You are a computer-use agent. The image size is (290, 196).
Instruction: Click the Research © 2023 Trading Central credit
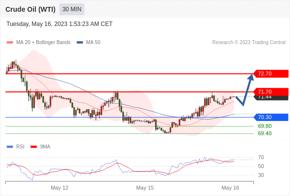point(249,43)
